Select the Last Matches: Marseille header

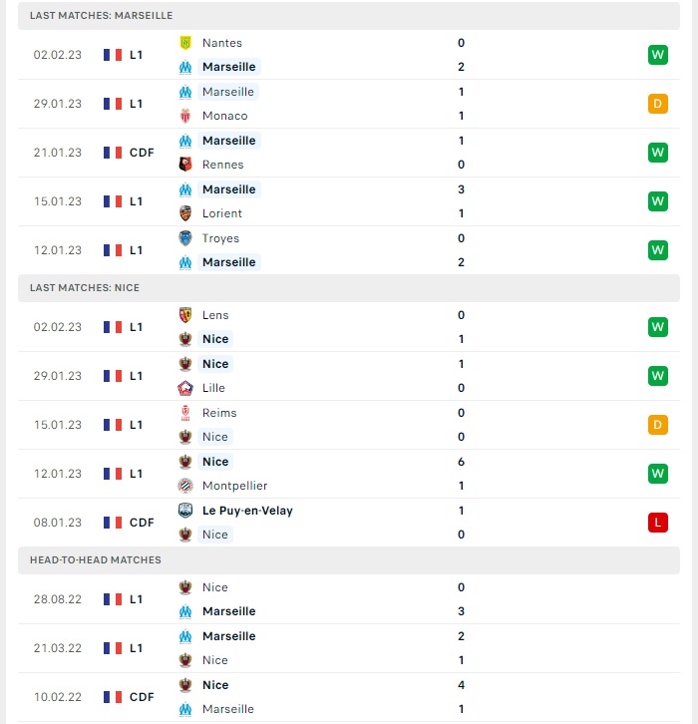point(349,16)
